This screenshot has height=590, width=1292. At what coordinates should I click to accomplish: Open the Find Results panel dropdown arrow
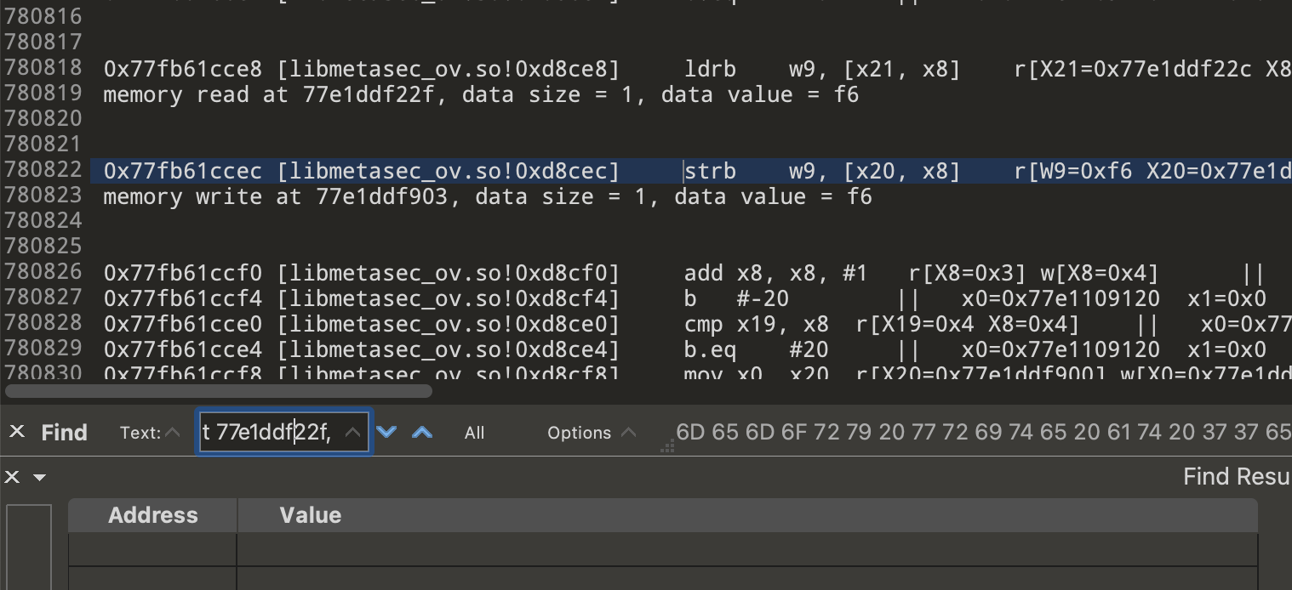coord(39,477)
